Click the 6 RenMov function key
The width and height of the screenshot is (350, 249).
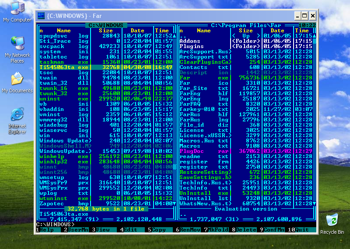188,230
